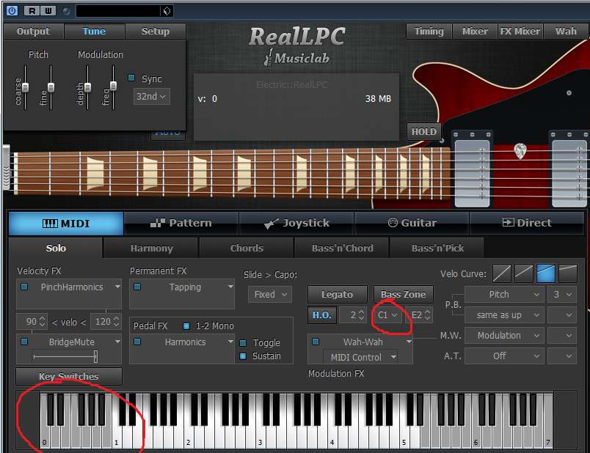Open the M.W. Modulation dropdown

(505, 335)
